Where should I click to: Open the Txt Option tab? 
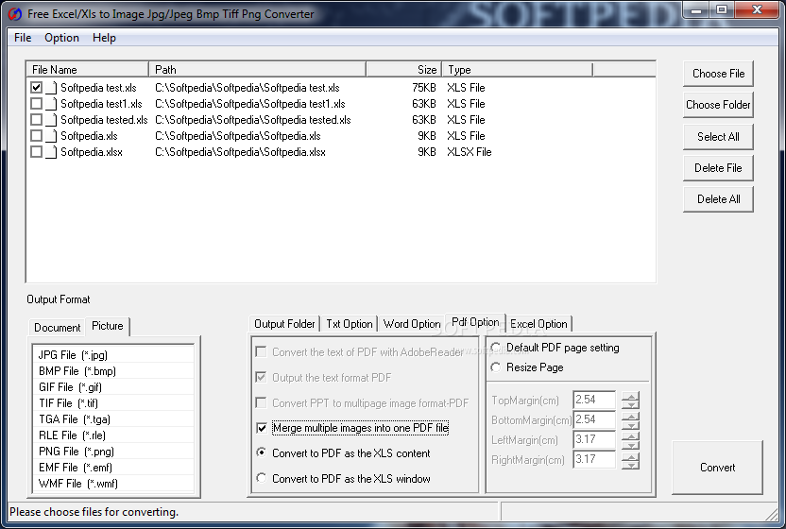pos(350,324)
